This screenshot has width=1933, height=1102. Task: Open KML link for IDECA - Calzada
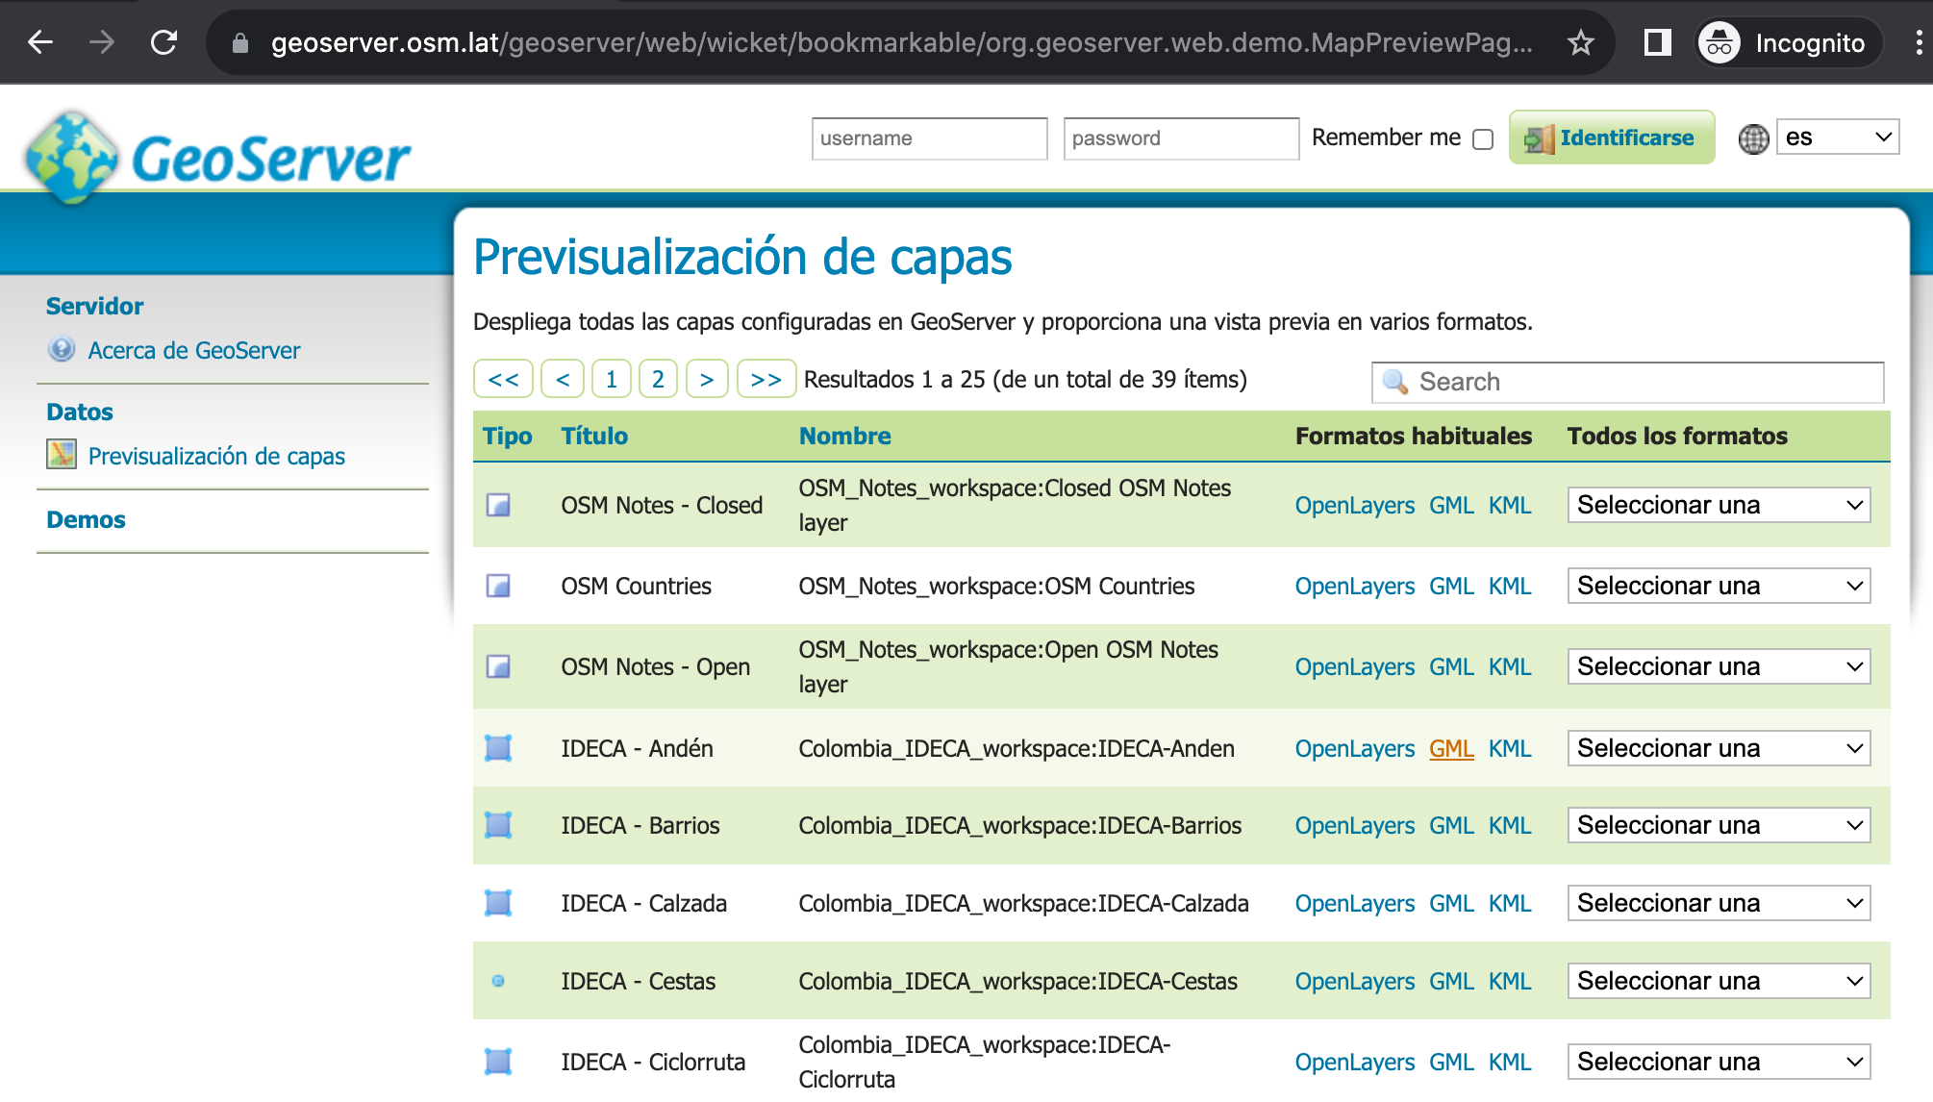click(x=1509, y=903)
